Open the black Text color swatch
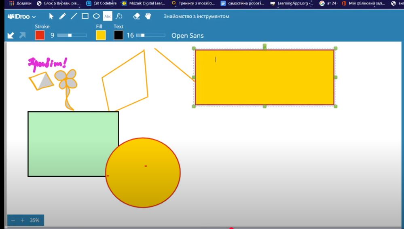 tap(118, 35)
